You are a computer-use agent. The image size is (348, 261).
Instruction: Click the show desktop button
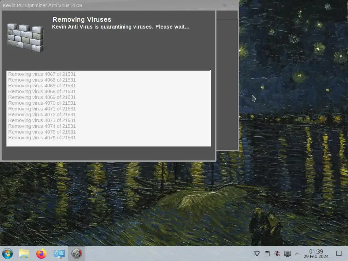[x=339, y=254]
